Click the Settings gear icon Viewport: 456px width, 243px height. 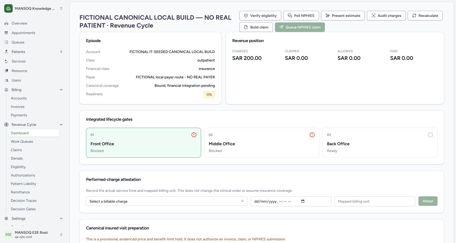pos(6,218)
